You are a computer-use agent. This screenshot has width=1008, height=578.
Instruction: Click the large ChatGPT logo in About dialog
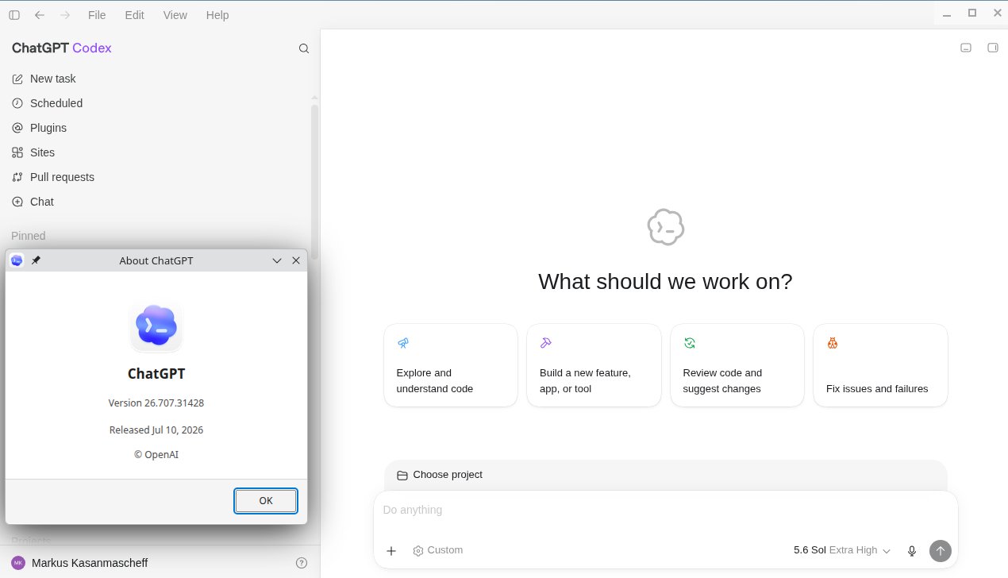pos(156,326)
